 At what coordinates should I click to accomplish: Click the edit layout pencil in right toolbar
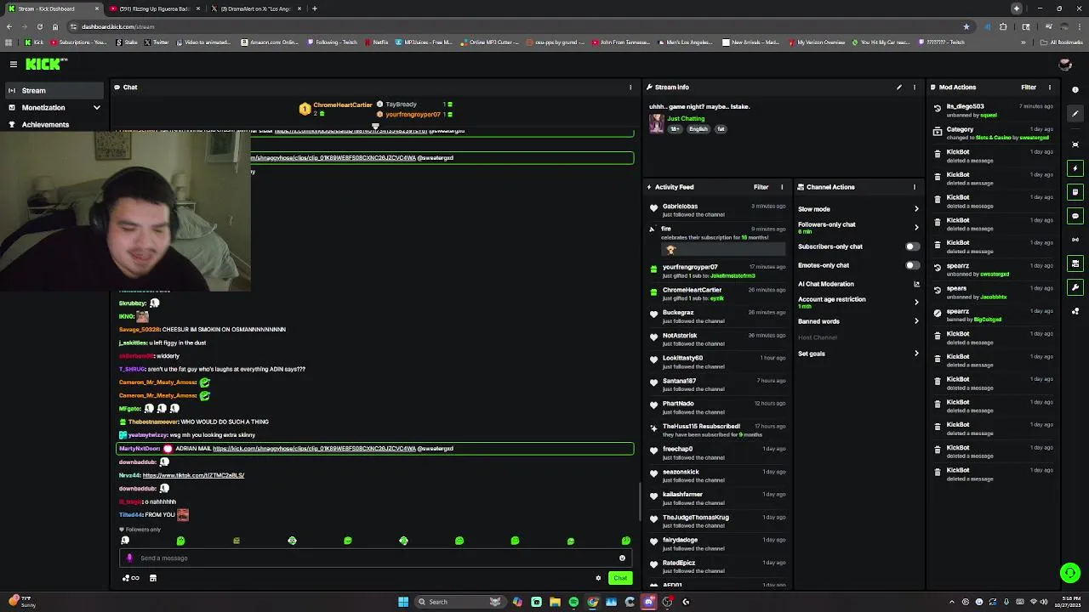point(1075,114)
